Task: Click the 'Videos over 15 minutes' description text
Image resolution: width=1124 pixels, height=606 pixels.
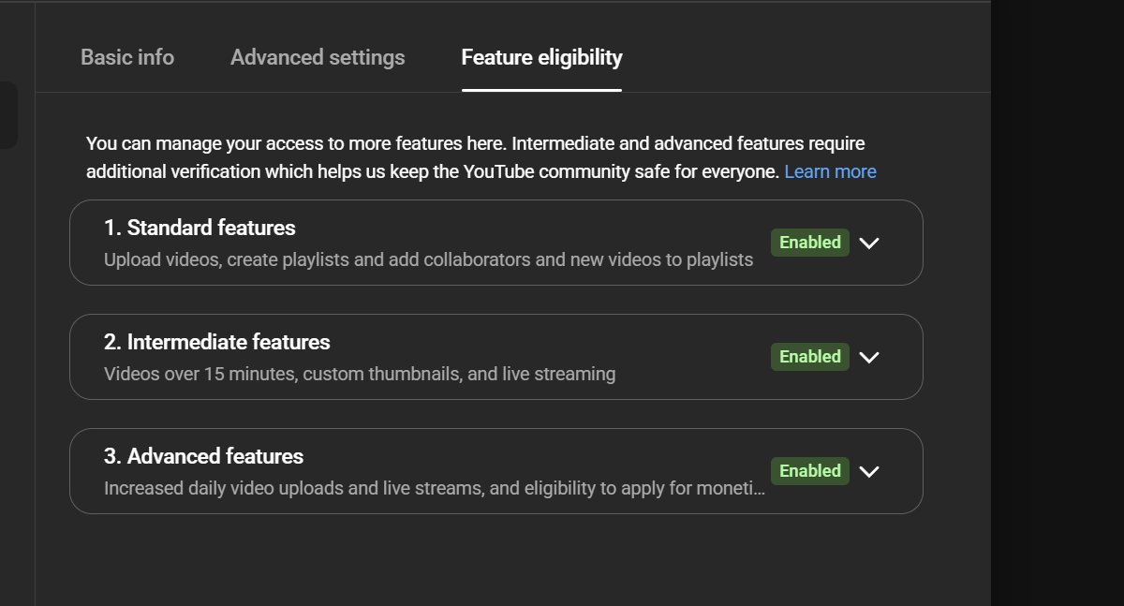Action: tap(360, 374)
